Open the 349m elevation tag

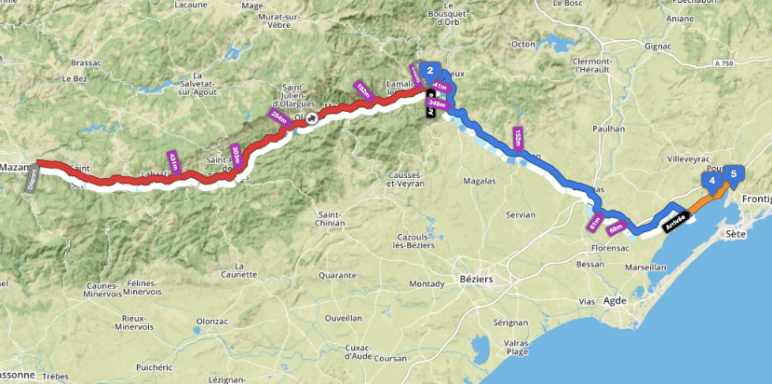[438, 103]
